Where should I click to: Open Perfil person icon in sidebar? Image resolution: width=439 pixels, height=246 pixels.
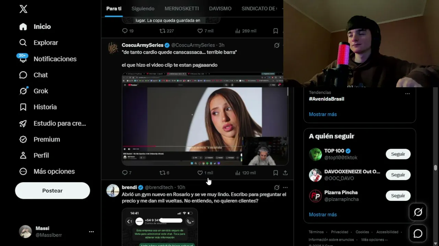(23, 155)
